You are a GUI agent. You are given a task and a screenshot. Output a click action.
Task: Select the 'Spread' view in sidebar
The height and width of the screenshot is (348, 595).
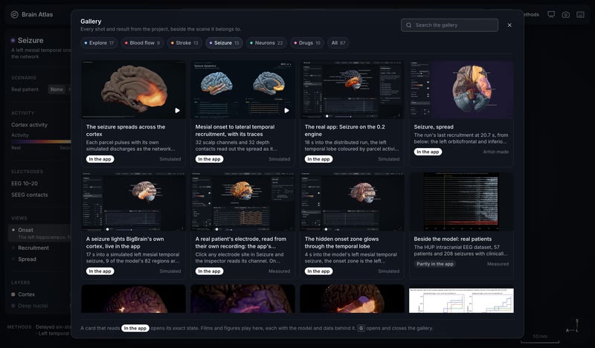[27, 260]
